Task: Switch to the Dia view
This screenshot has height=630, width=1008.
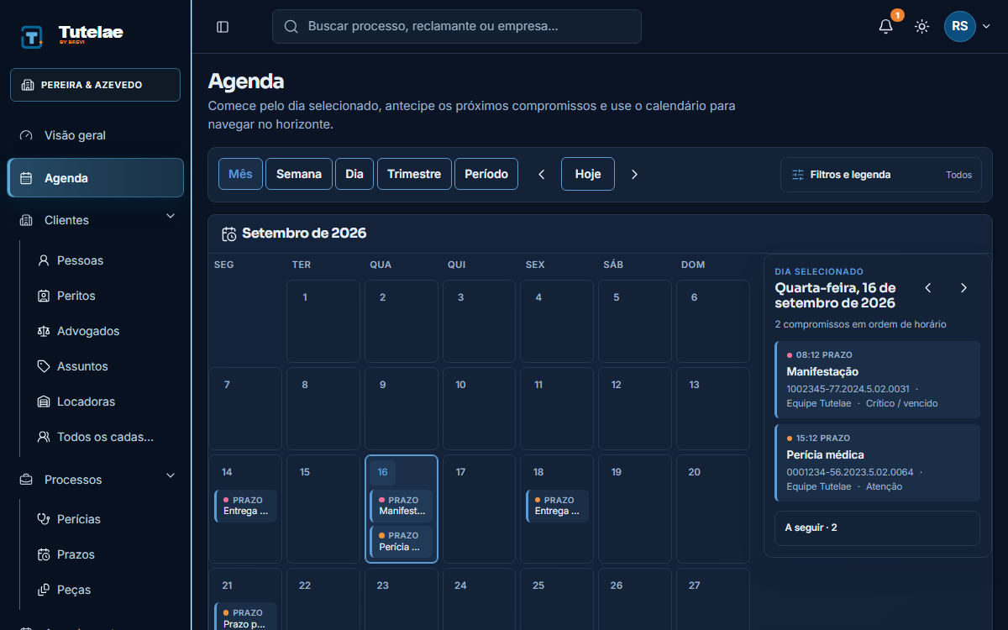Action: point(354,174)
